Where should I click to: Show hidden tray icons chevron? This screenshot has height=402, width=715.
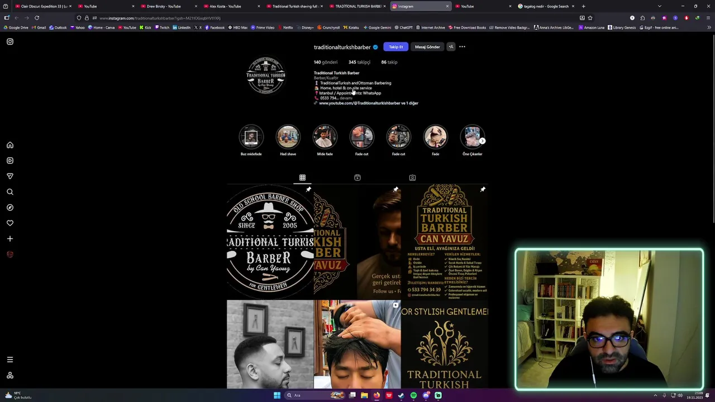pyautogui.click(x=655, y=395)
